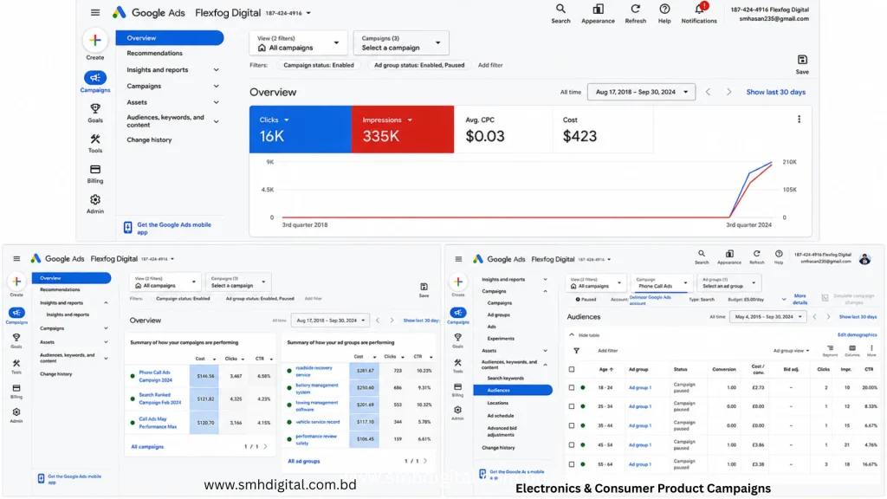Image resolution: width=887 pixels, height=499 pixels.
Task: Open Goals icon in the bottom-left window
Action: tap(16, 338)
